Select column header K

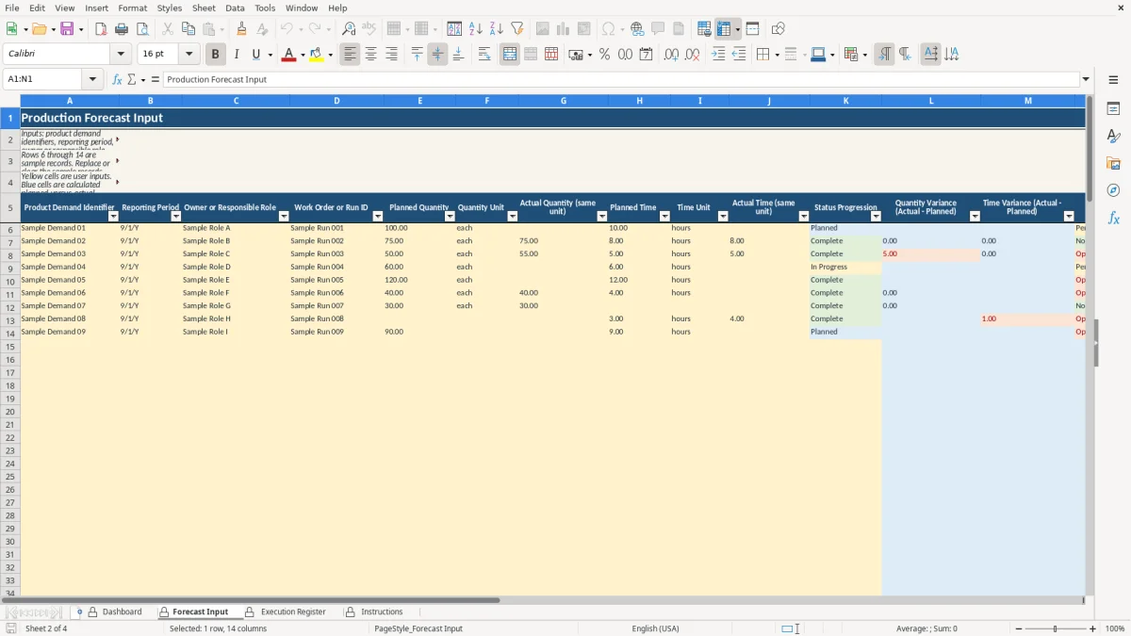pos(845,101)
